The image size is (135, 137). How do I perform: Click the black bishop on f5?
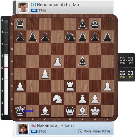[83, 61]
